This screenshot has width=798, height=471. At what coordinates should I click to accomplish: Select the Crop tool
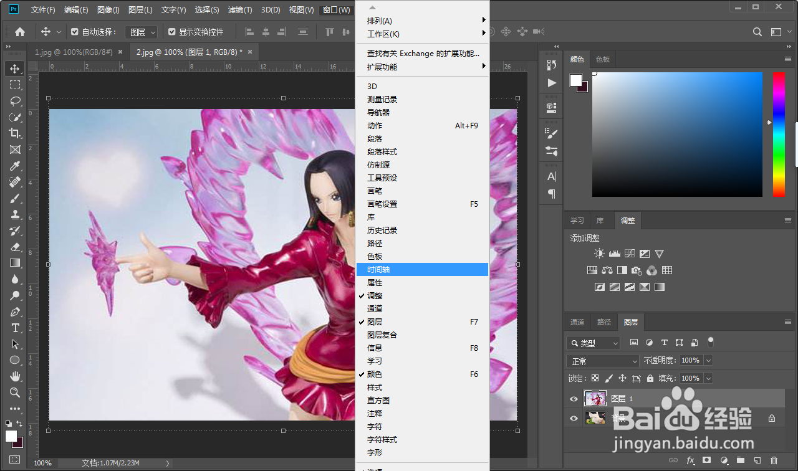(15, 133)
